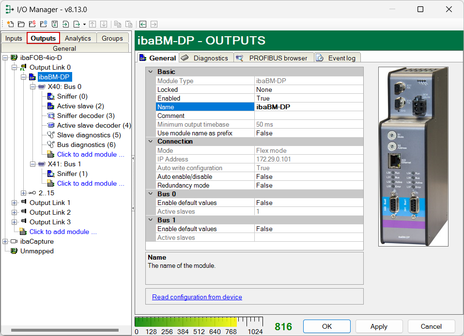
Task: Change the Locked value None
Action: point(309,89)
